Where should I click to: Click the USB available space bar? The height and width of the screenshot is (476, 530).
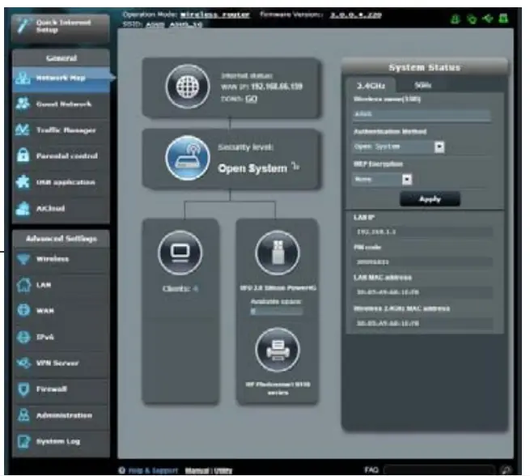276,311
